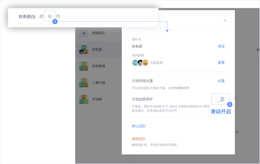Click the 成员管理 label
Viewport: 260px width, 164px height.
138,55
